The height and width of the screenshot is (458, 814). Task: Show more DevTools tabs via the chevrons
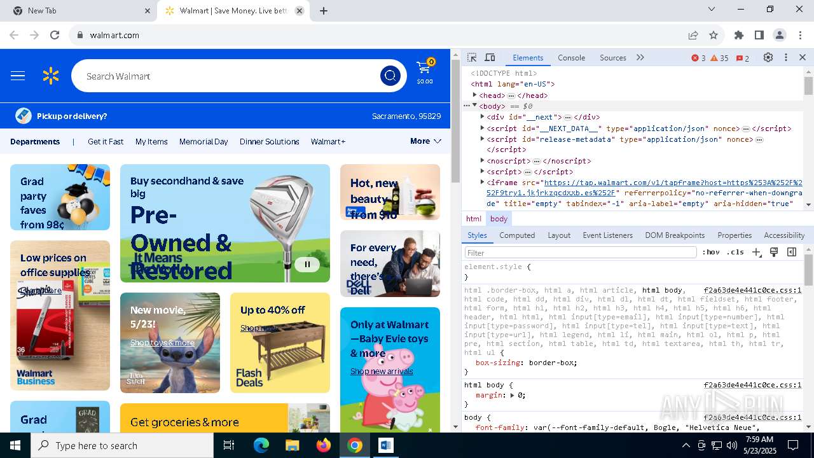[640, 57]
